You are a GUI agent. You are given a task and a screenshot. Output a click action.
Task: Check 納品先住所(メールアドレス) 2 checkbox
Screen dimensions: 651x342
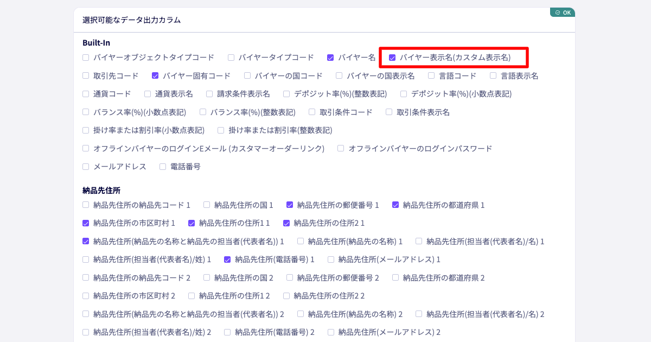pyautogui.click(x=331, y=332)
